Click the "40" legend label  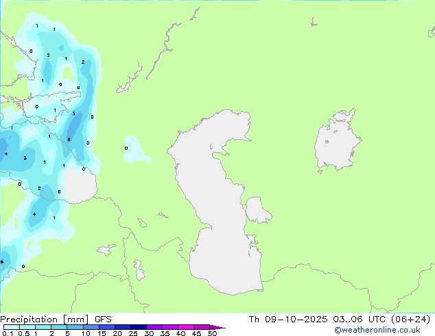point(180,333)
